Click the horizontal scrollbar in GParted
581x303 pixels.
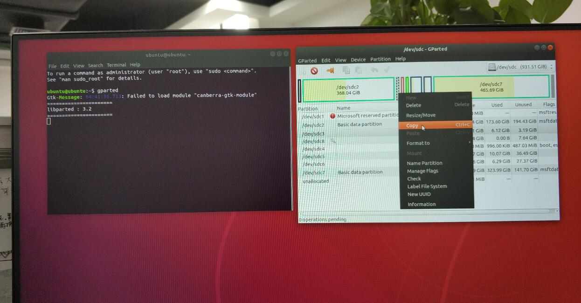[428, 212]
